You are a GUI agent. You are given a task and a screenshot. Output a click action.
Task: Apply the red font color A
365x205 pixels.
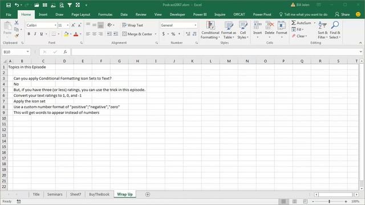coord(76,34)
